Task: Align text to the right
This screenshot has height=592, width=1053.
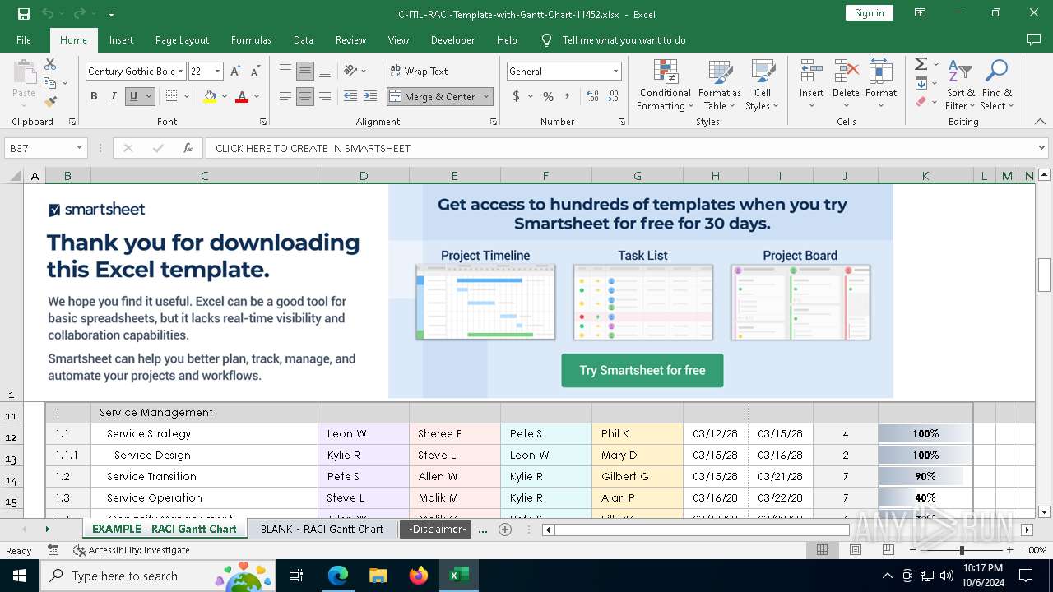Action: pyautogui.click(x=325, y=96)
